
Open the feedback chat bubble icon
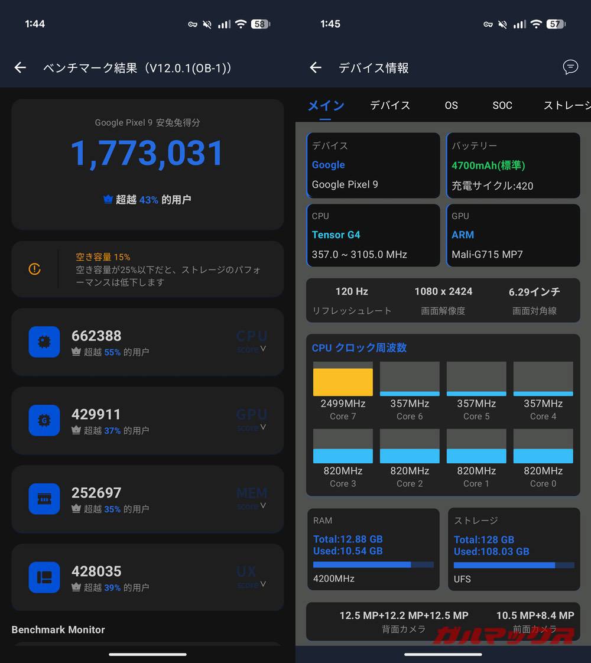(x=570, y=67)
